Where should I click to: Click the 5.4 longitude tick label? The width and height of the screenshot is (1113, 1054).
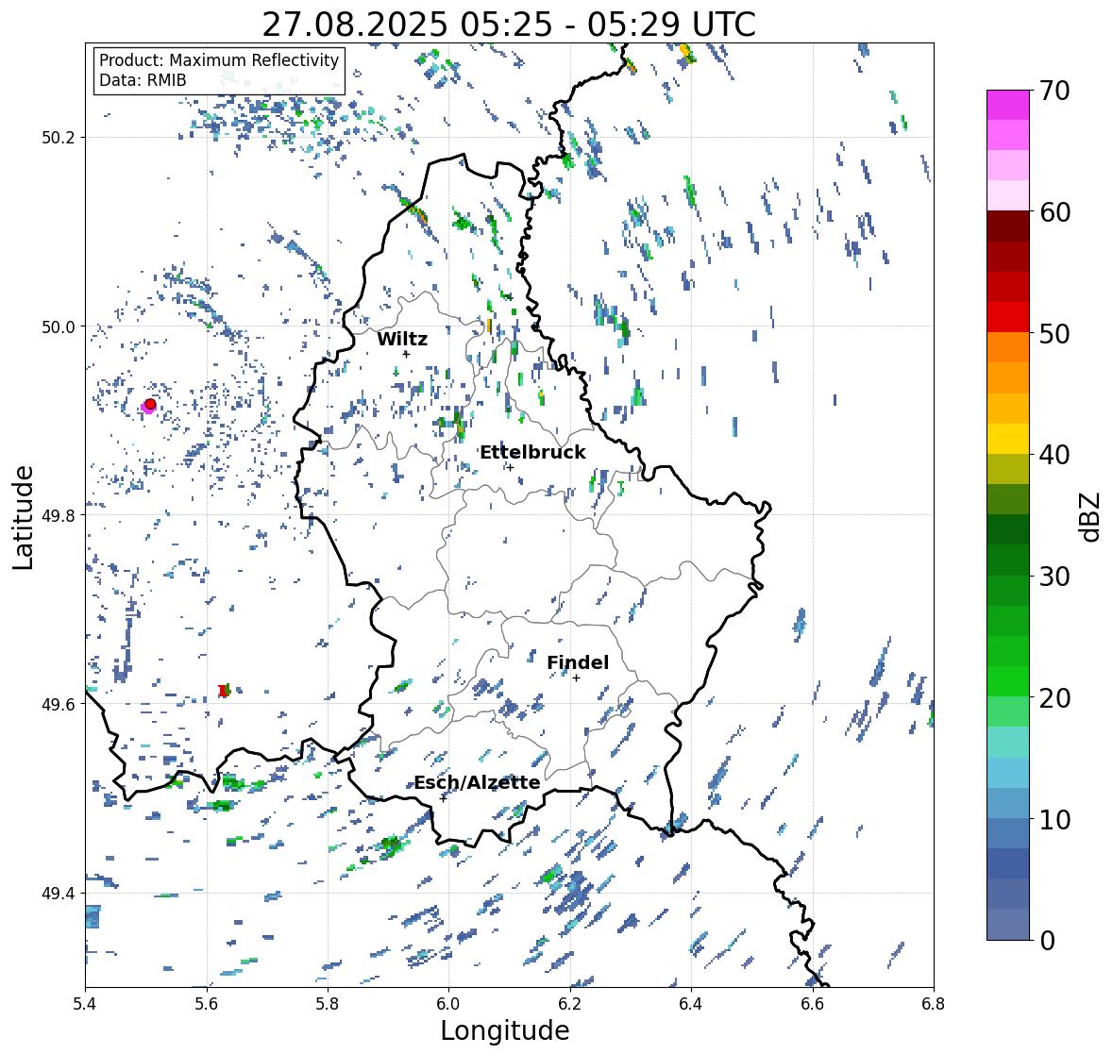85,1003
